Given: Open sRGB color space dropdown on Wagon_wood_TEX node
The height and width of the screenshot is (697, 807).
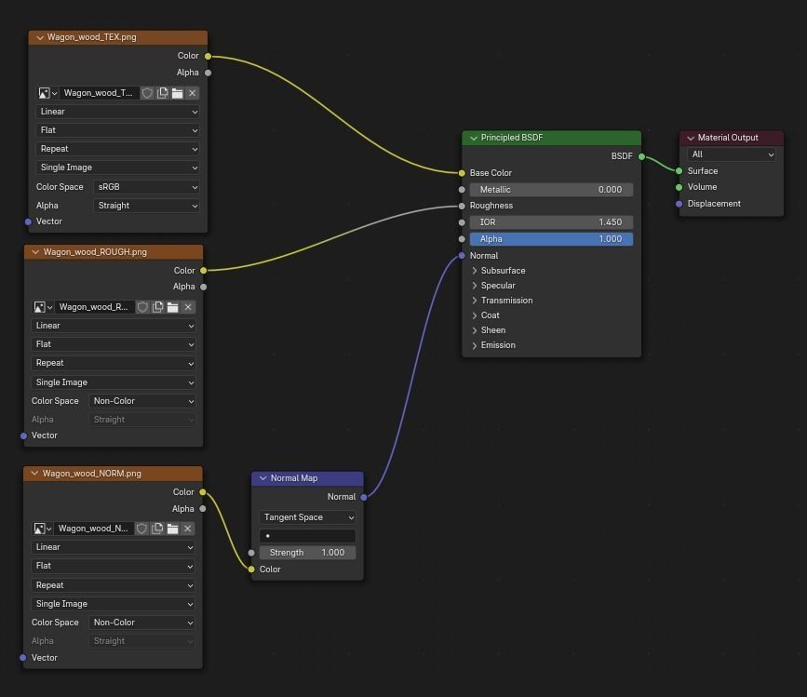Looking at the screenshot, I should click(x=147, y=187).
